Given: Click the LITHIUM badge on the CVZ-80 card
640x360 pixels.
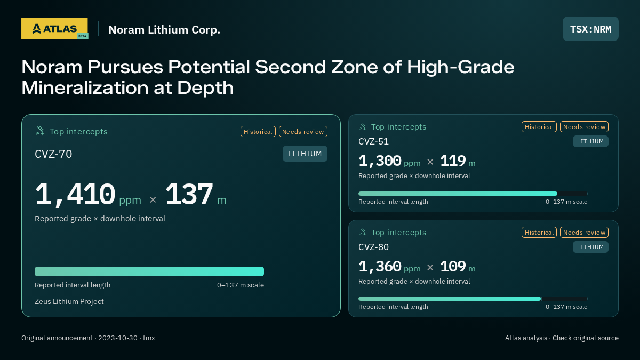Looking at the screenshot, I should tap(590, 247).
